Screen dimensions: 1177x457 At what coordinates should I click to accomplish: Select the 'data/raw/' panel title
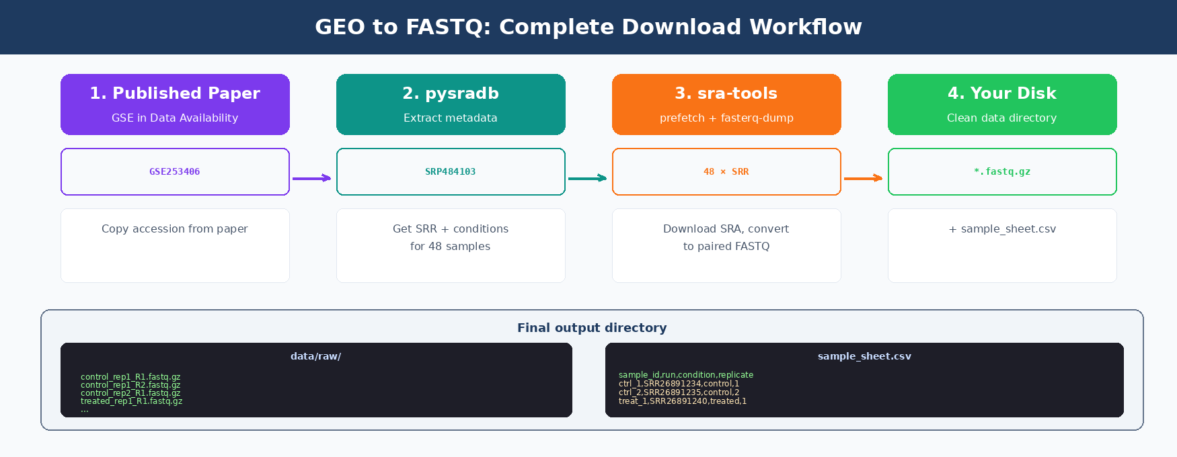point(316,356)
